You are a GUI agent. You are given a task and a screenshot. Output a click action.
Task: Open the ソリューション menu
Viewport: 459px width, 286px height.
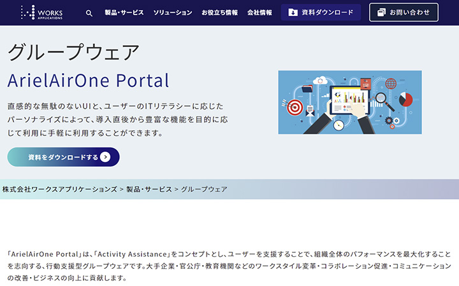[x=173, y=13]
